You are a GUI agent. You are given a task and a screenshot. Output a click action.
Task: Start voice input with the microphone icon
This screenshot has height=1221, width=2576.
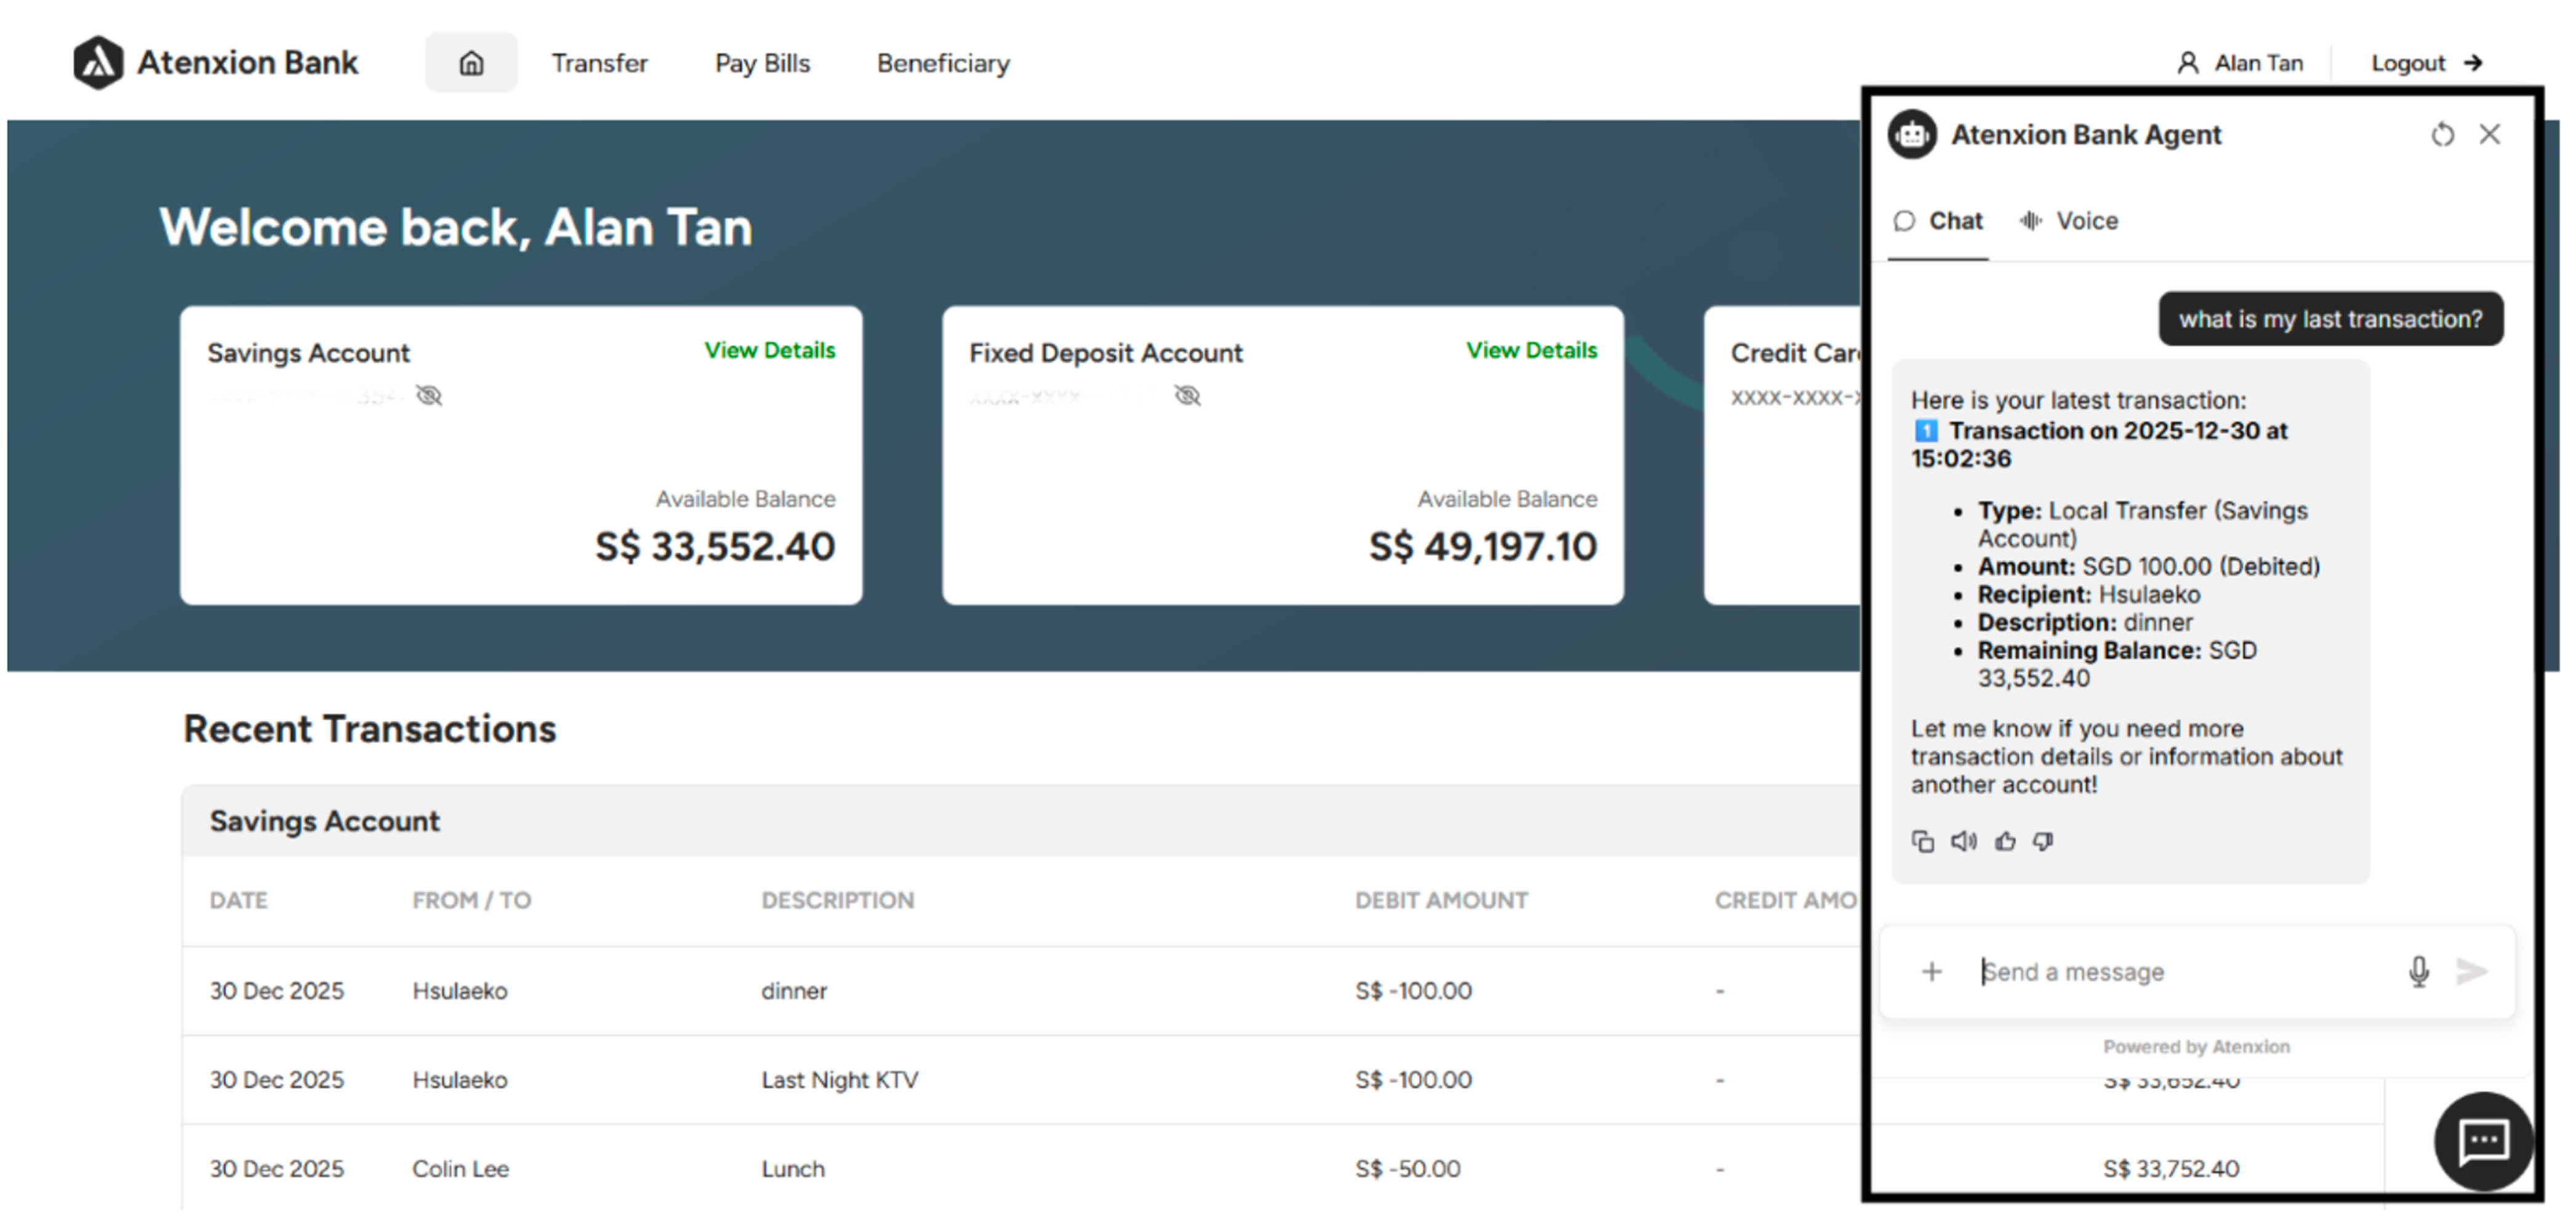[x=2418, y=971]
